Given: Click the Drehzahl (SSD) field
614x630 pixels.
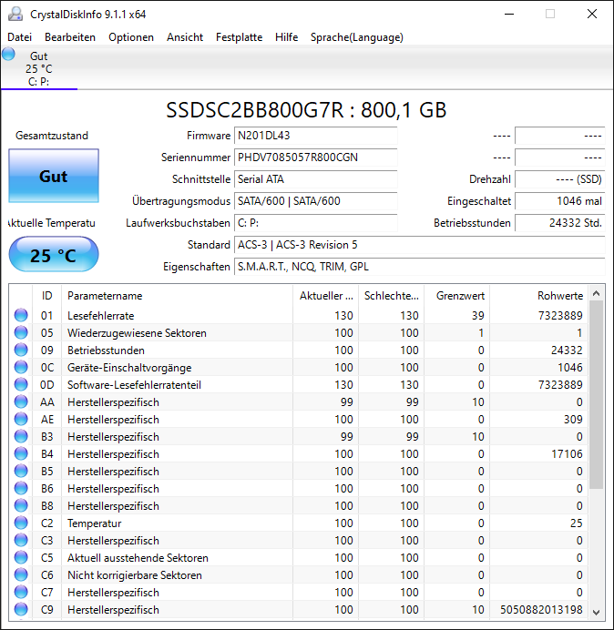Looking at the screenshot, I should click(x=559, y=178).
